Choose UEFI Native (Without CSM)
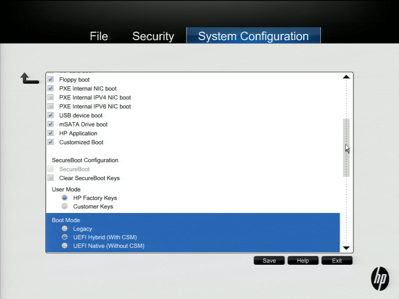 65,246
